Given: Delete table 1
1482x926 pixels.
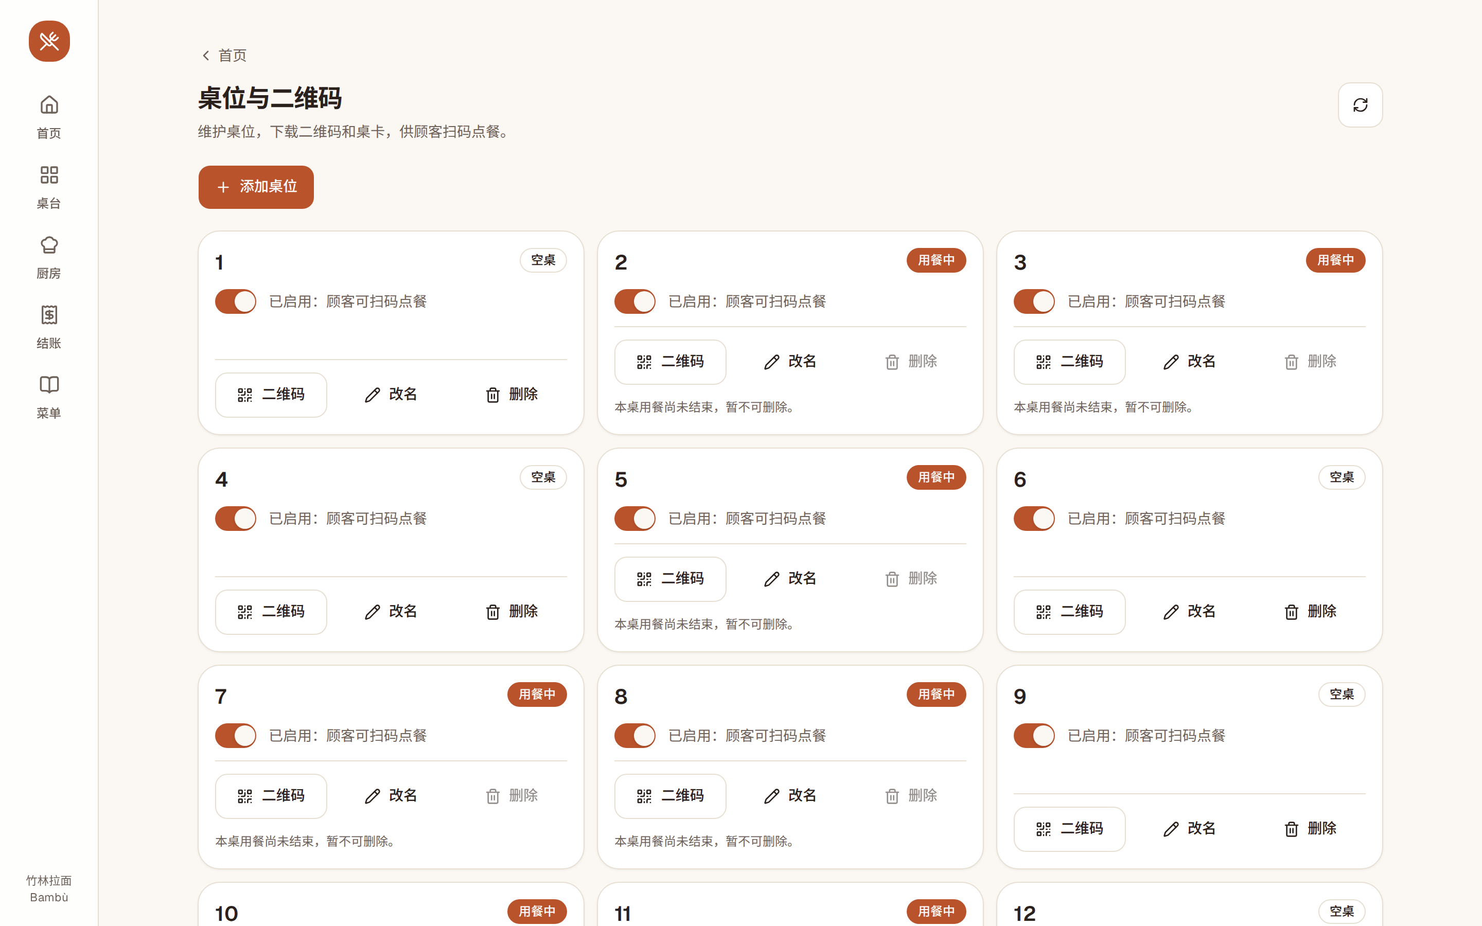Looking at the screenshot, I should pyautogui.click(x=511, y=395).
